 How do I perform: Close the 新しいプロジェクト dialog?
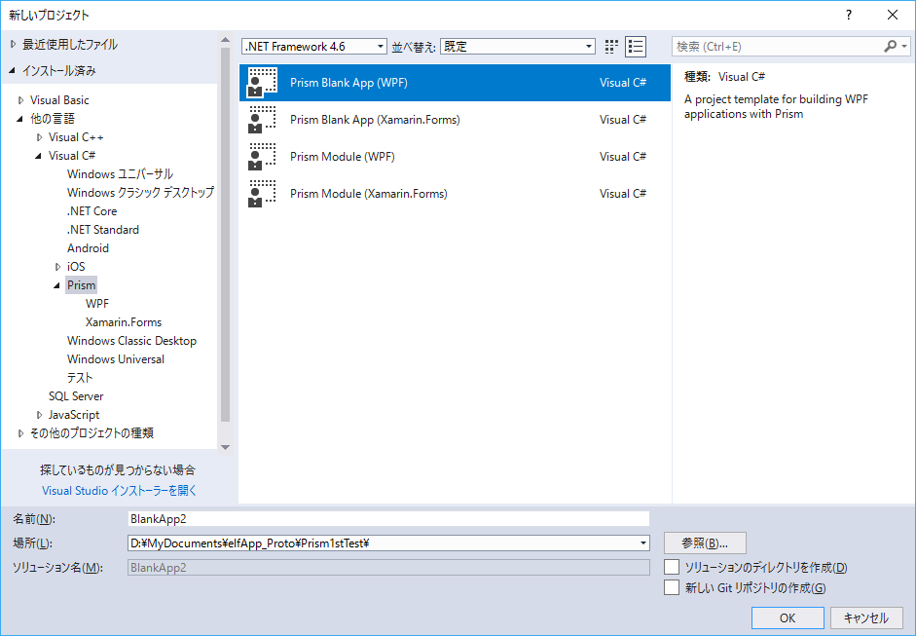[893, 16]
